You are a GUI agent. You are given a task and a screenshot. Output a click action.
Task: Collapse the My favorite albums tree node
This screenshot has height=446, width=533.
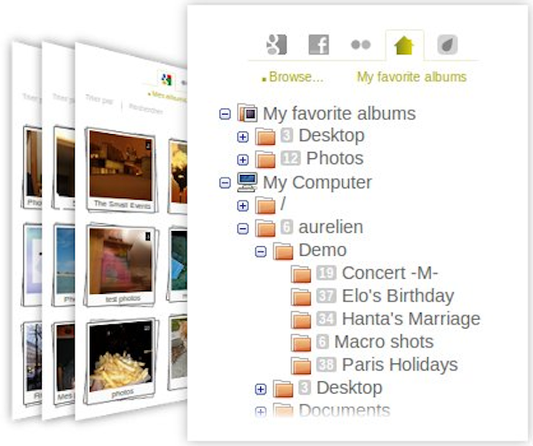225,114
